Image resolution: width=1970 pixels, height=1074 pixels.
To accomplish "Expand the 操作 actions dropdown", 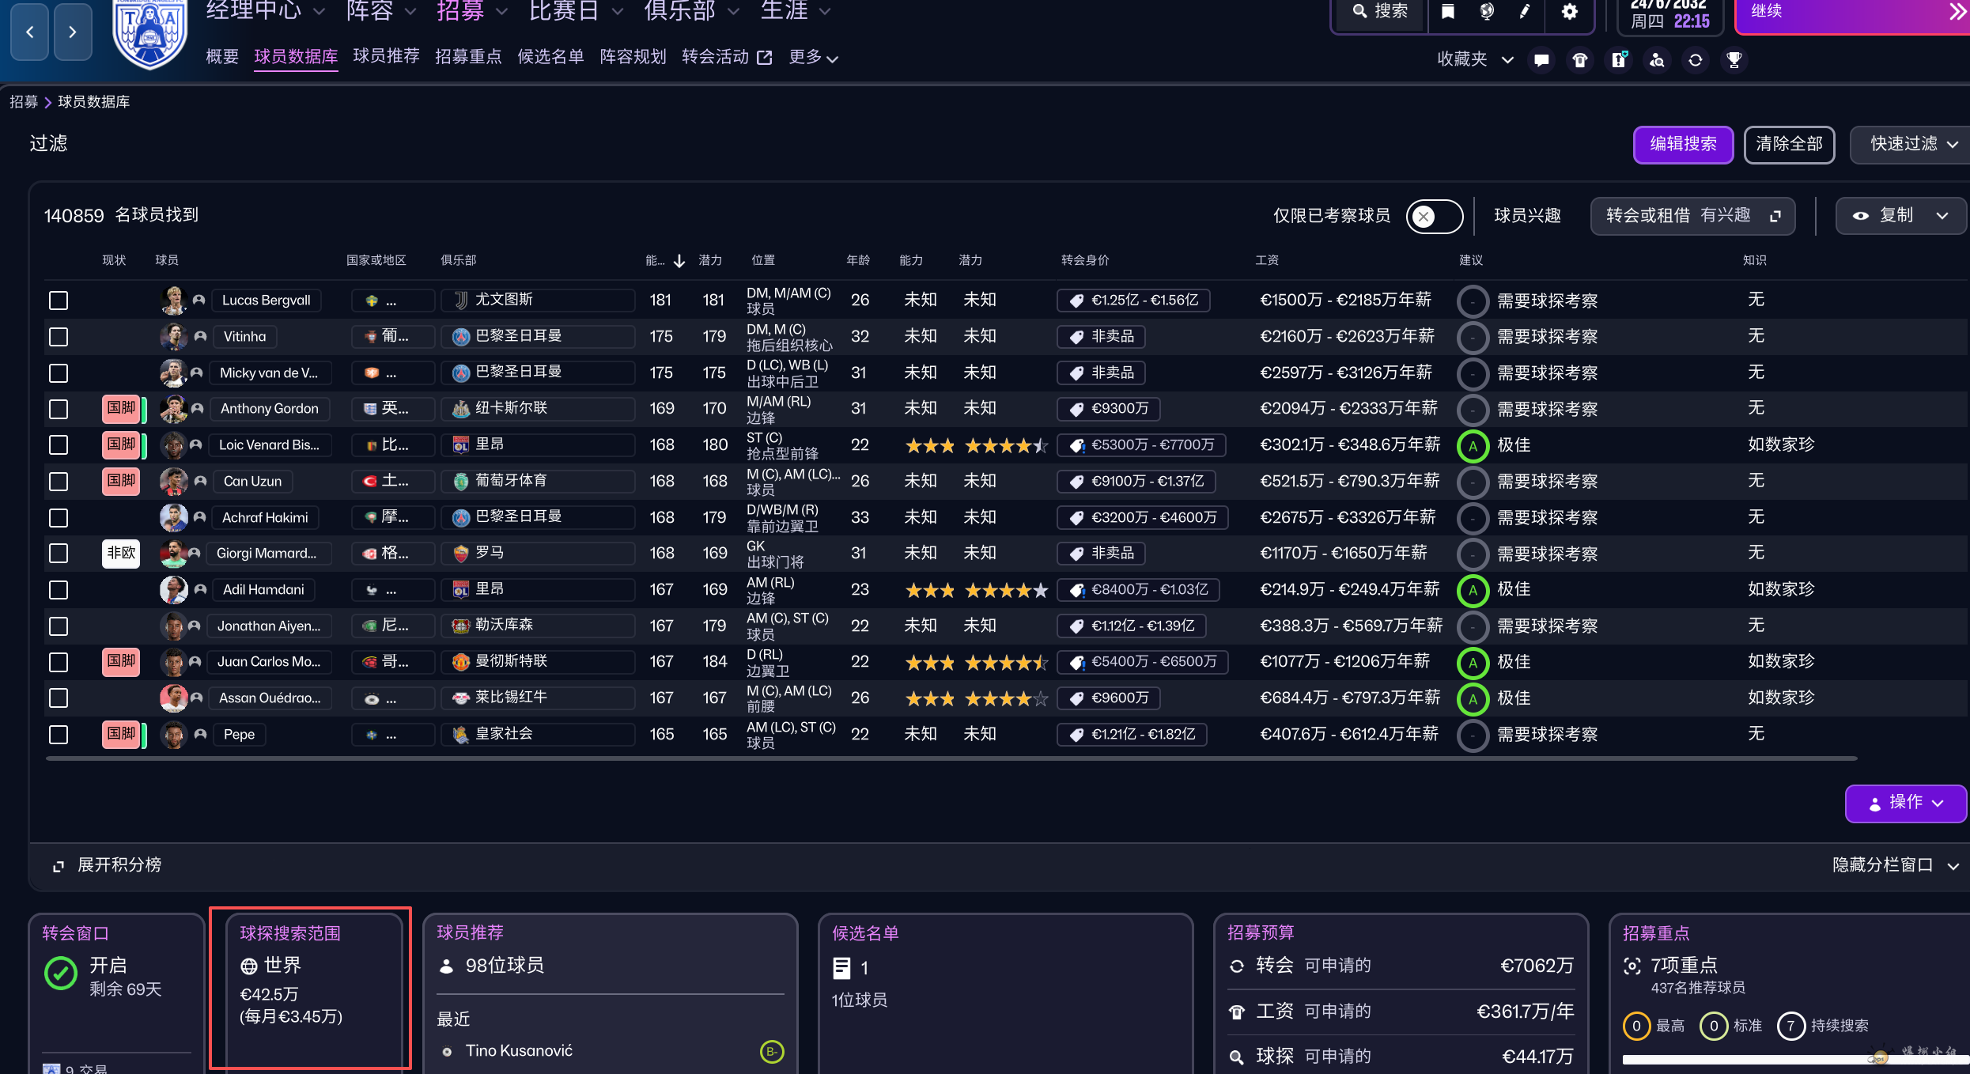I will tap(1905, 803).
